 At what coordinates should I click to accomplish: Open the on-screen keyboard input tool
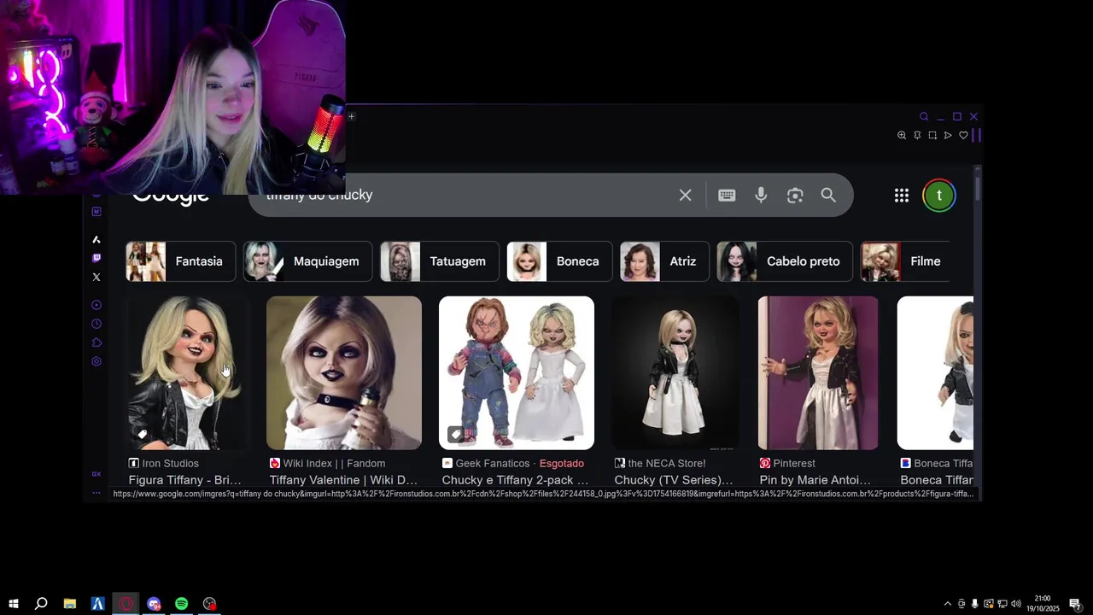click(727, 196)
